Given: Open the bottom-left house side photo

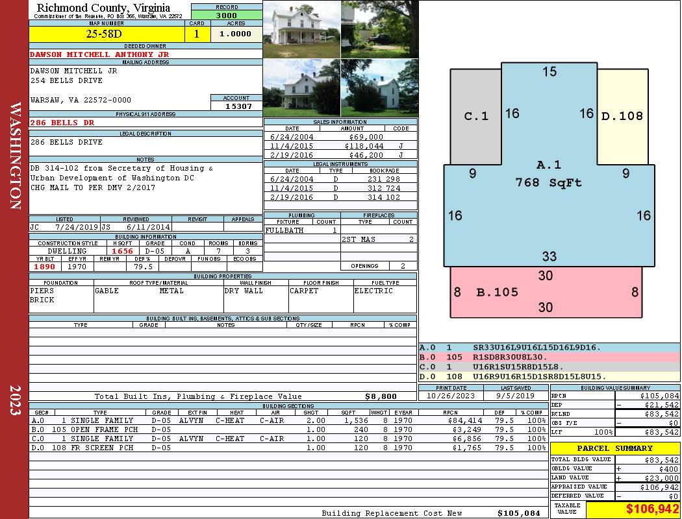Looking at the screenshot, I should [302, 88].
